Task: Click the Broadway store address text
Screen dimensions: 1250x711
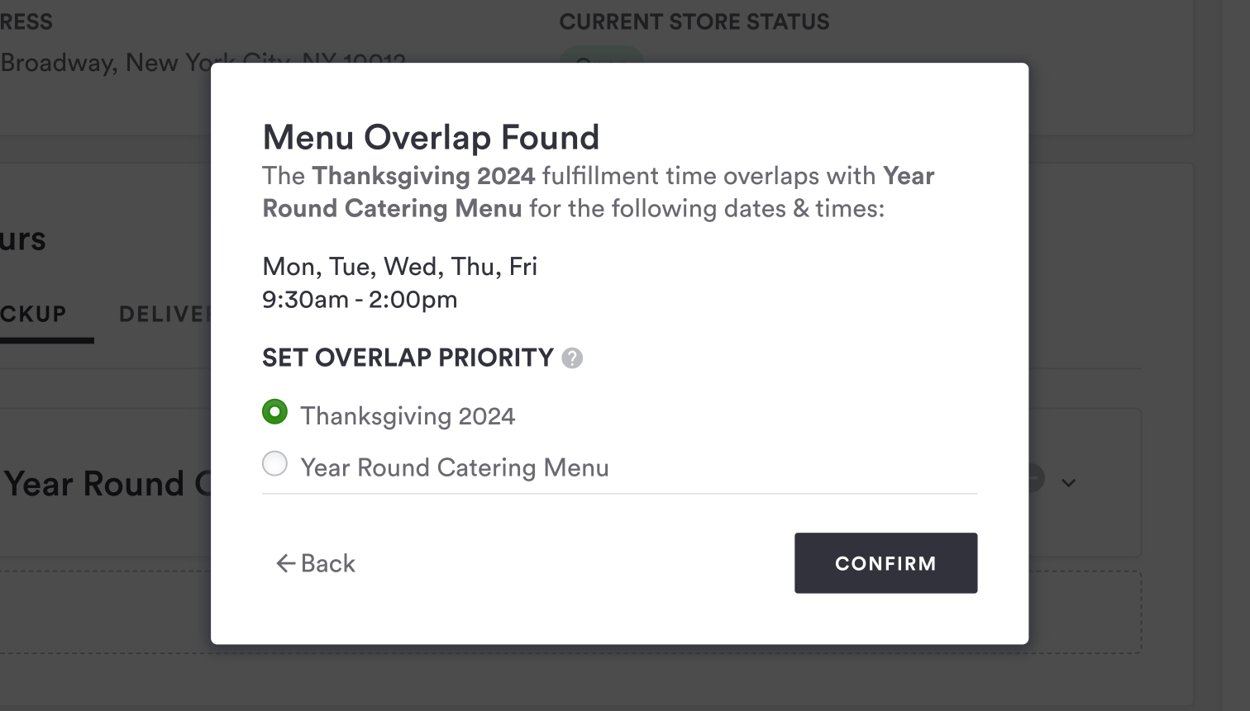Action: tap(105, 63)
